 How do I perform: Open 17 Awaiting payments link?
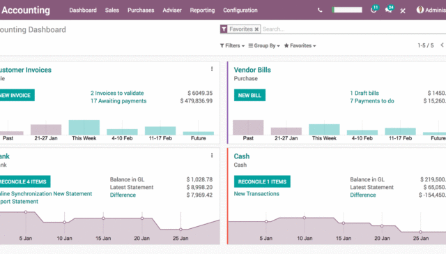[x=118, y=100]
